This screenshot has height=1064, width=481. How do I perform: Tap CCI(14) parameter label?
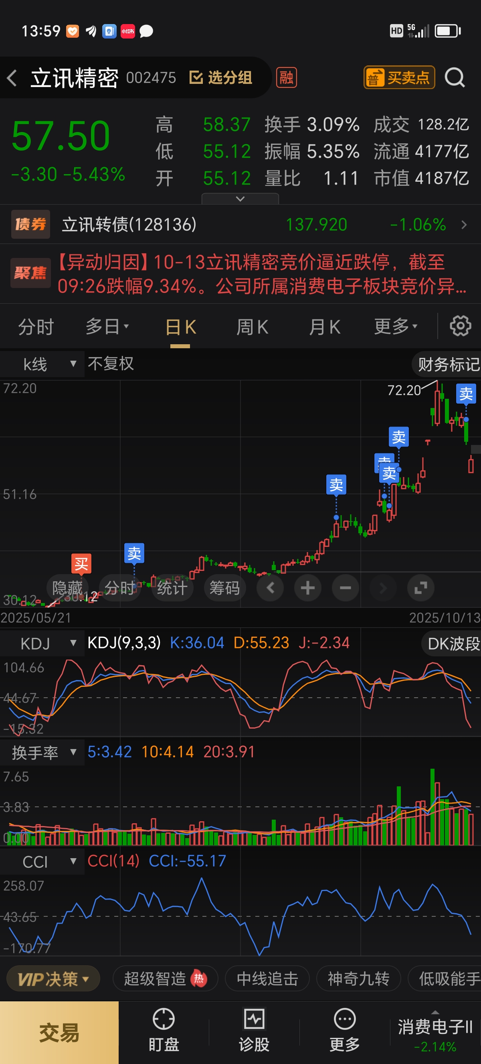pyautogui.click(x=113, y=861)
